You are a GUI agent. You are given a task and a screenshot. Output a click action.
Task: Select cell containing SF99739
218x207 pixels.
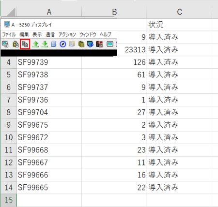pos(49,62)
